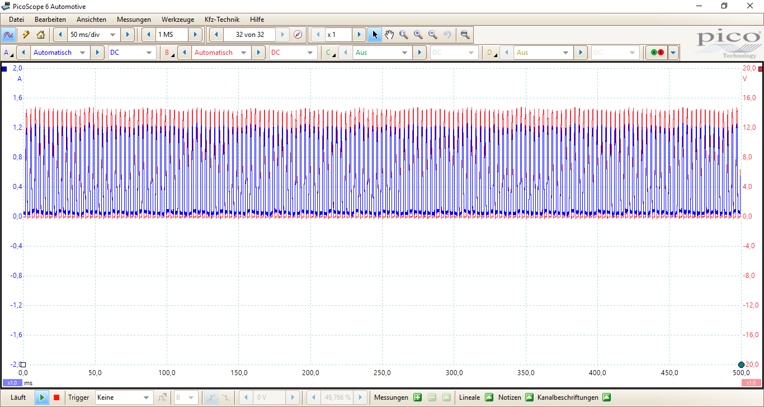Increase sample count right of 1 MS

point(195,35)
